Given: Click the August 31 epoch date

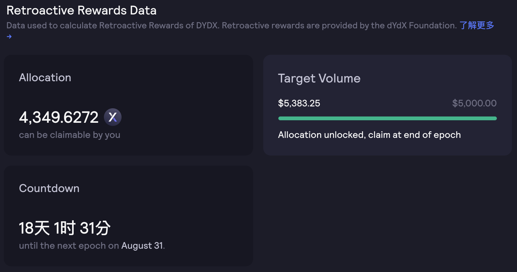Looking at the screenshot, I should point(142,246).
